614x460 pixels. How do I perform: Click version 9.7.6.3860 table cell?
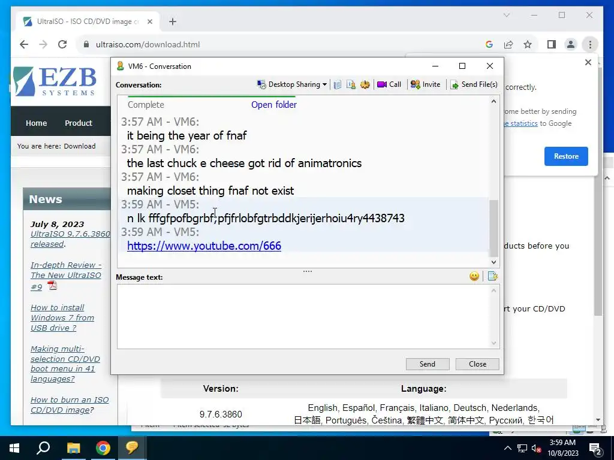[221, 414]
